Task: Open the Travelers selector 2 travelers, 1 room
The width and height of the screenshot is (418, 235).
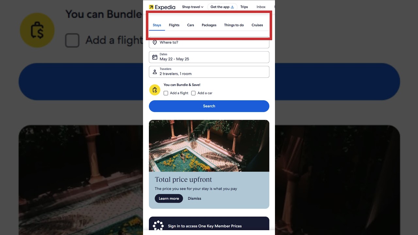Action: tap(209, 72)
